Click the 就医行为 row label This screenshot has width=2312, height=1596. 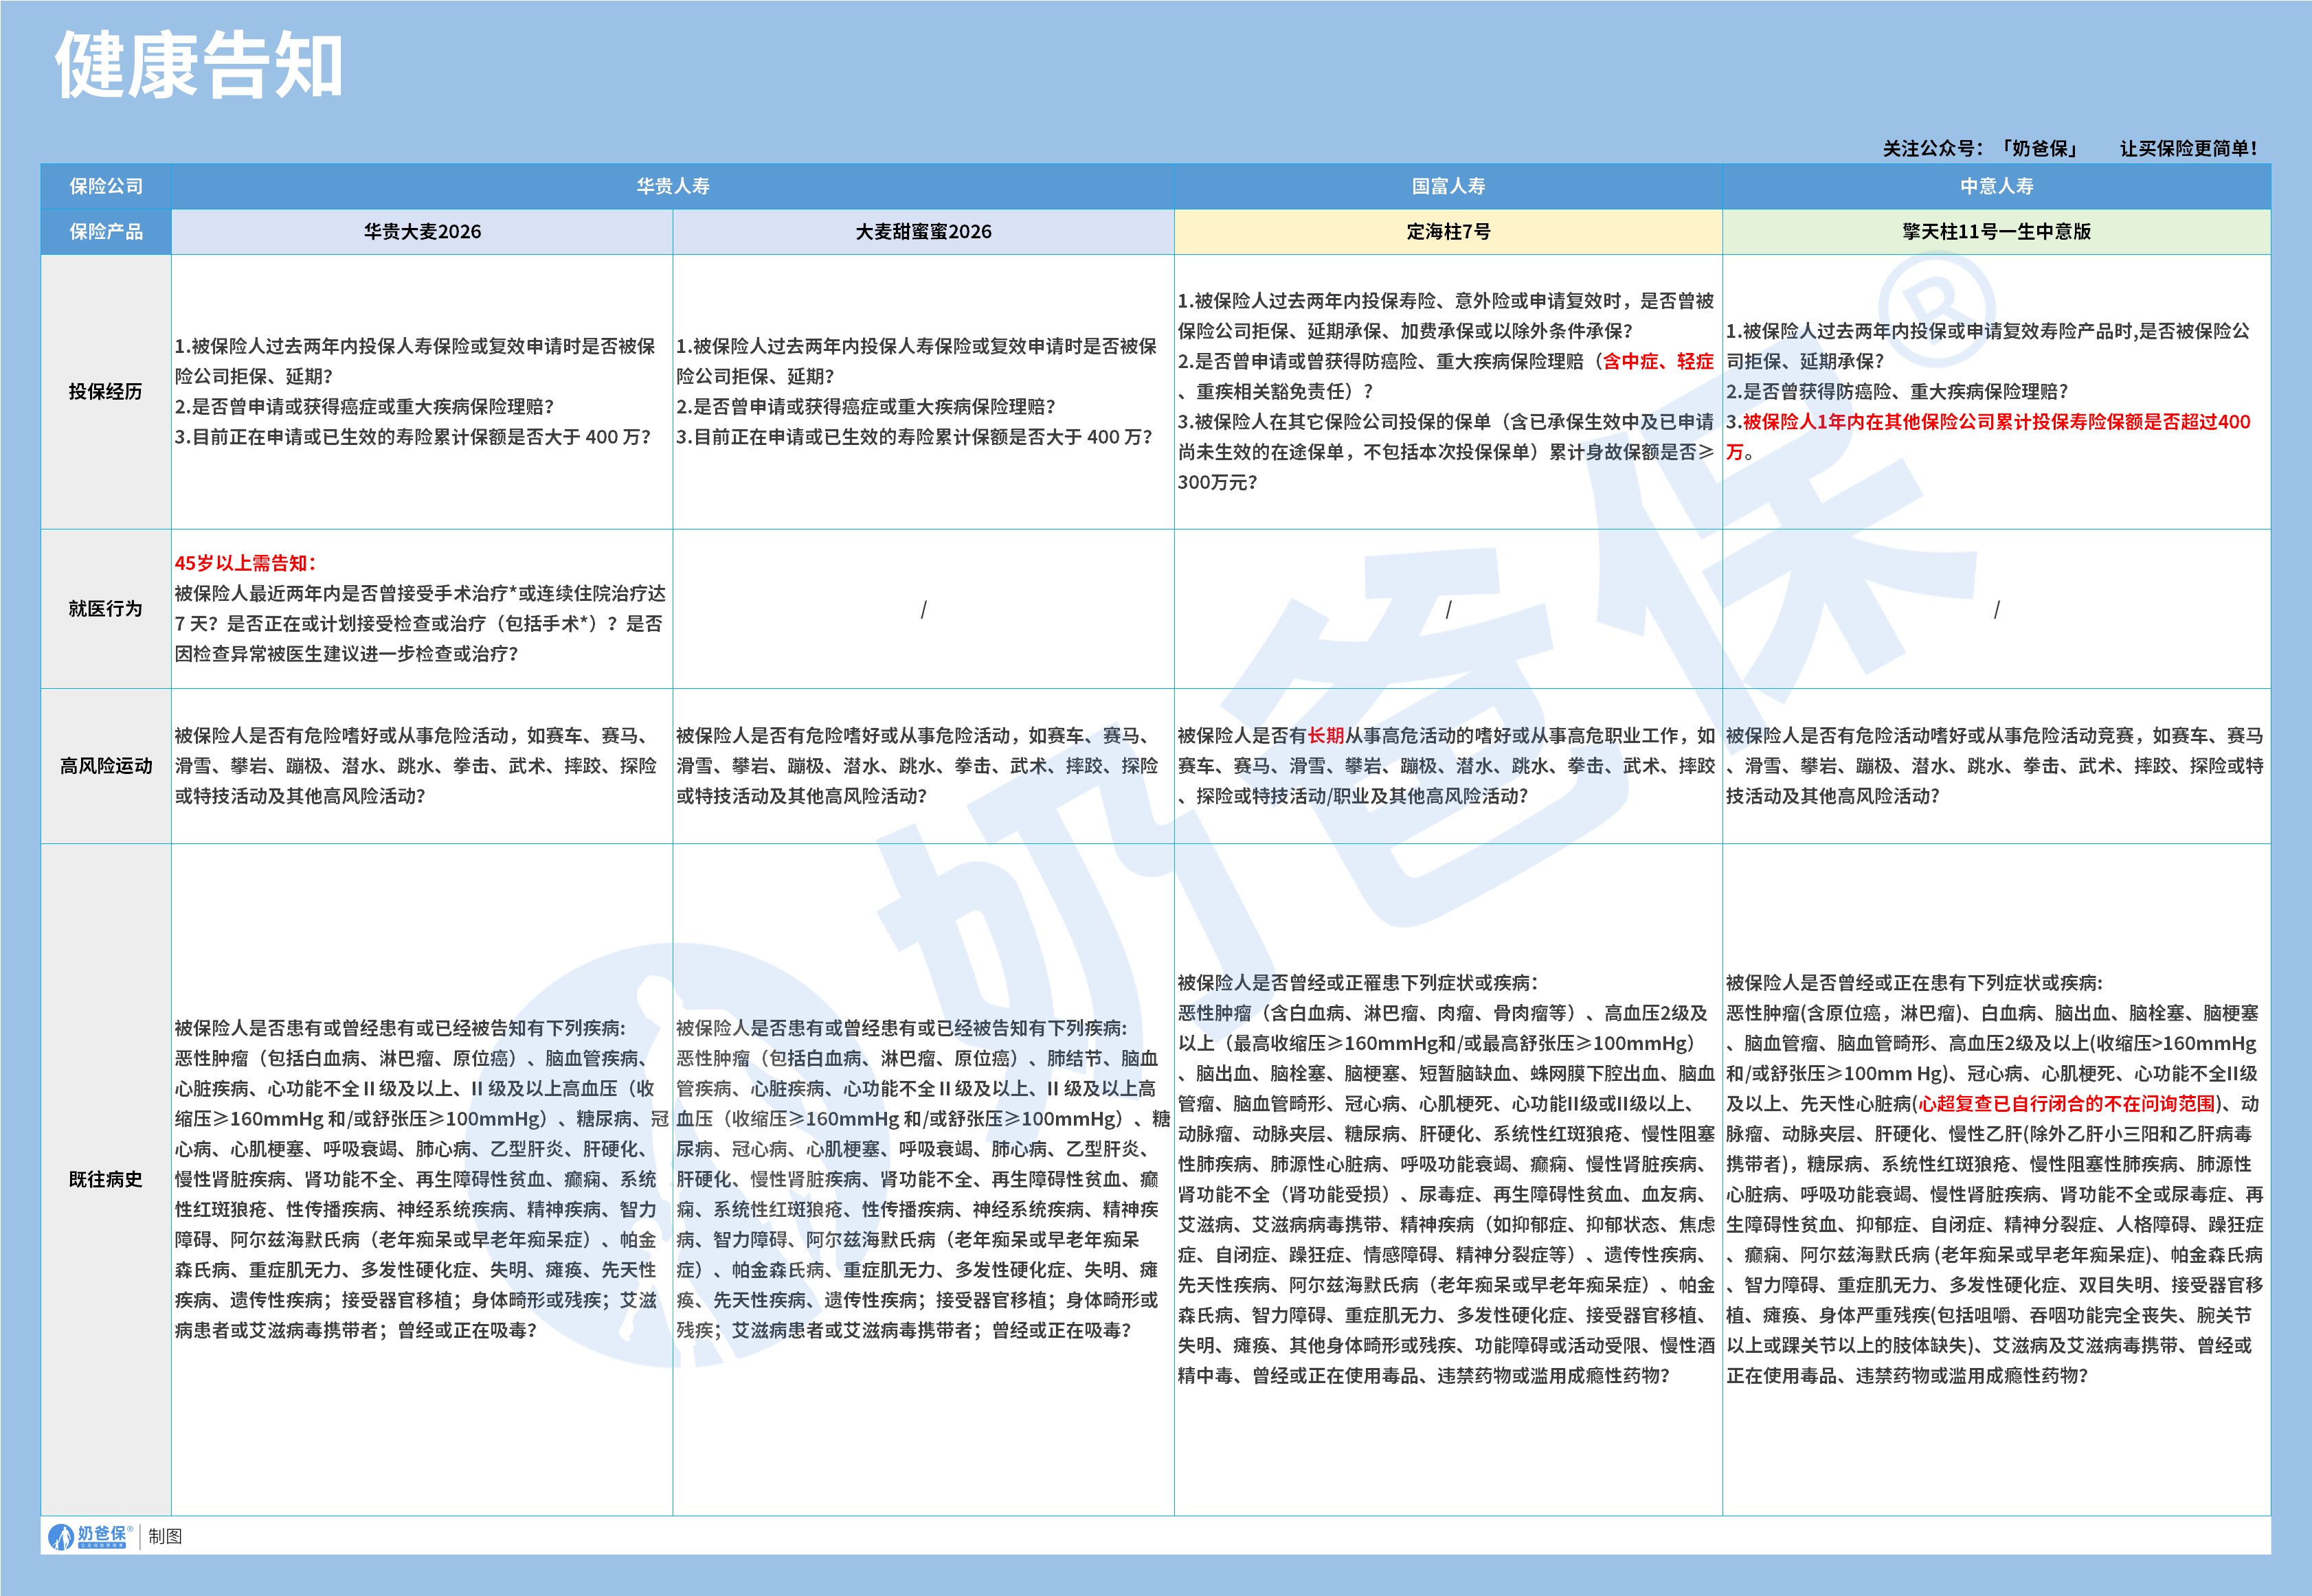click(106, 609)
